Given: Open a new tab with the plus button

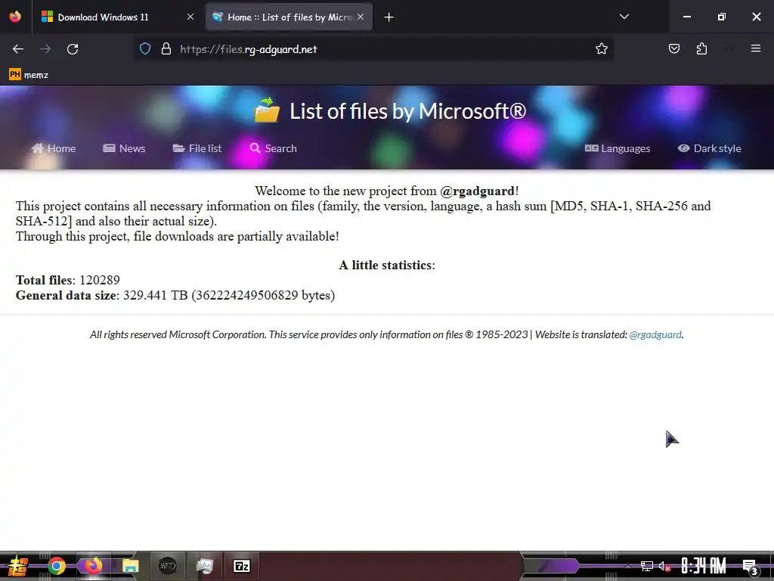Looking at the screenshot, I should click(389, 17).
